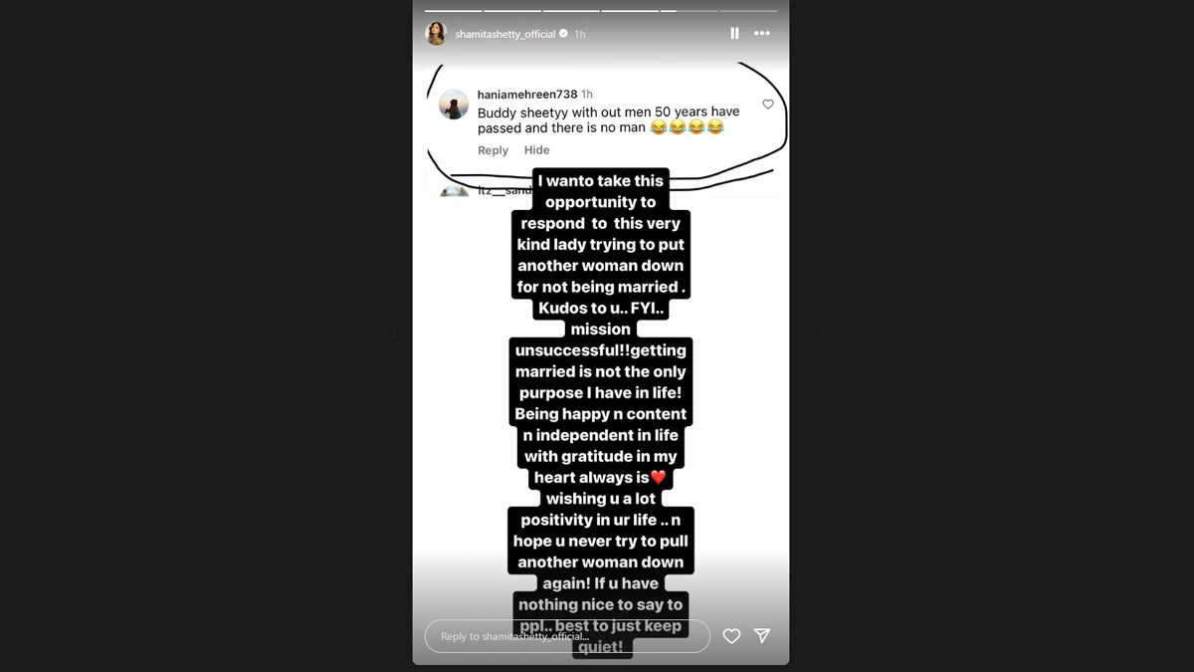The image size is (1194, 672).
Task: Focus the Reply to shamitashetty_official message field
Action: click(x=567, y=636)
